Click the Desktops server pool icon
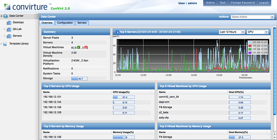This screenshot has height=140, width=277. pyautogui.click(x=9, y=23)
